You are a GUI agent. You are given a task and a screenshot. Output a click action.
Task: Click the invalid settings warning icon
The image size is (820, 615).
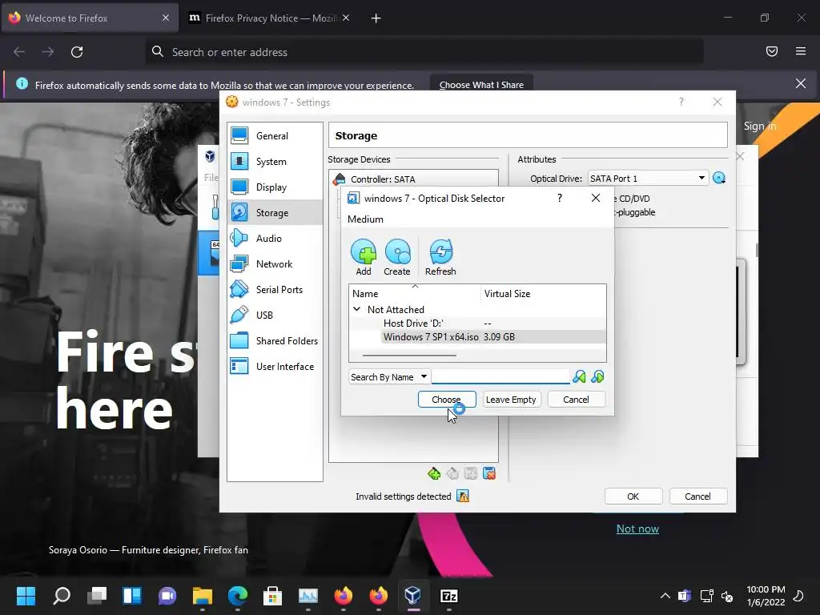(463, 496)
